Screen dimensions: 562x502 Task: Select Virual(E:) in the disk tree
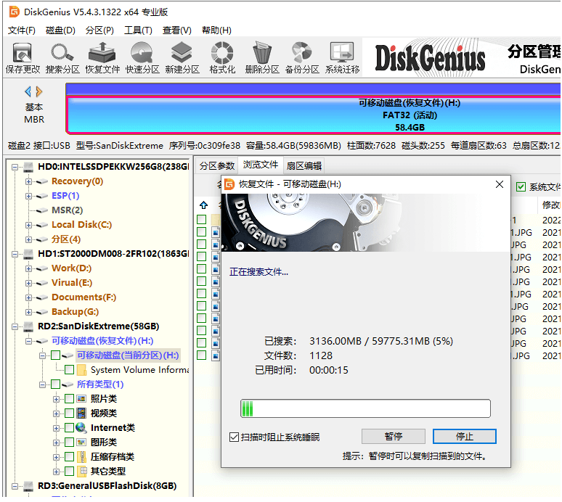point(72,283)
